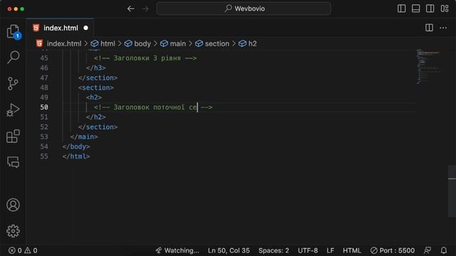Toggle the secondary side bar layout button
Screen dimensions: 456x256
pyautogui.click(x=430, y=9)
